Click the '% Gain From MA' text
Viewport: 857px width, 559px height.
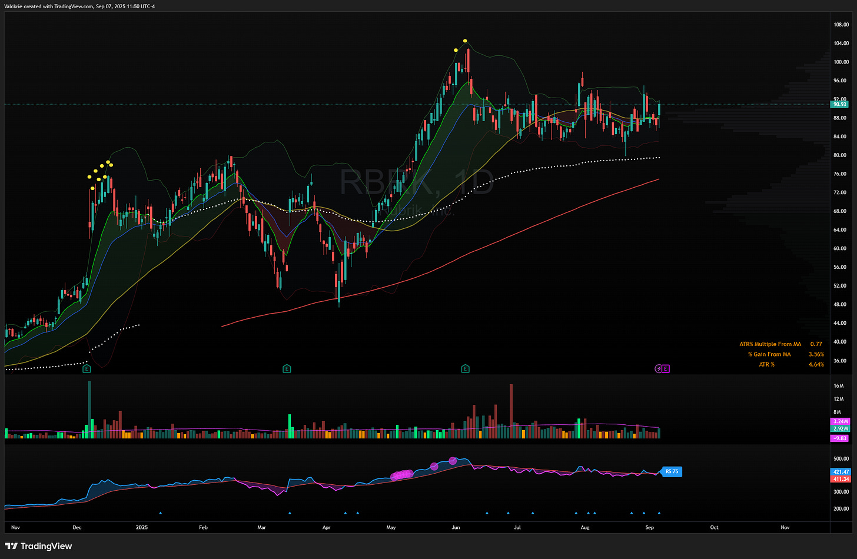click(x=769, y=354)
